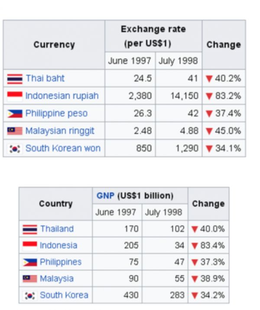Follow the Philippine peso link
Image resolution: width=260 pixels, height=310 pixels.
click(56, 114)
